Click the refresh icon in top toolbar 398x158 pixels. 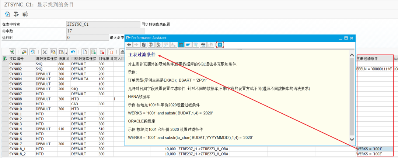click(7, 14)
